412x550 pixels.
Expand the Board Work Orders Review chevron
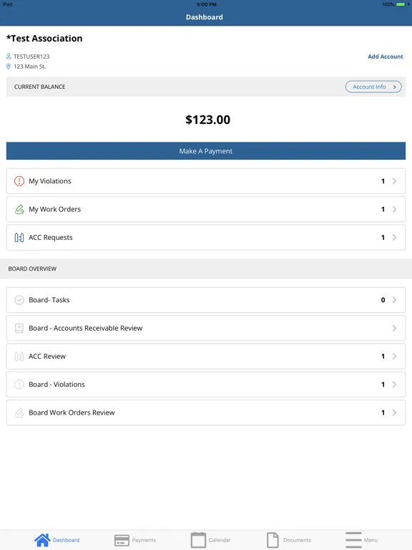[x=395, y=412]
